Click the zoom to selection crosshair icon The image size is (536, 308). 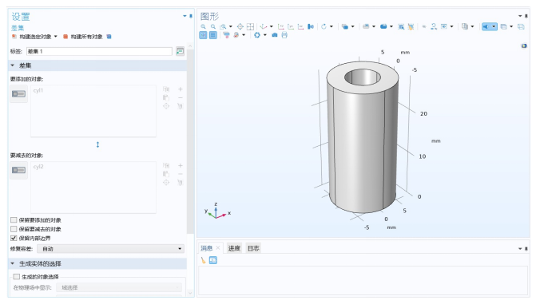coord(240,26)
